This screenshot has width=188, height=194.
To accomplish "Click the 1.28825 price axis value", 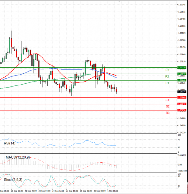I will pyautogui.click(x=182, y=33).
